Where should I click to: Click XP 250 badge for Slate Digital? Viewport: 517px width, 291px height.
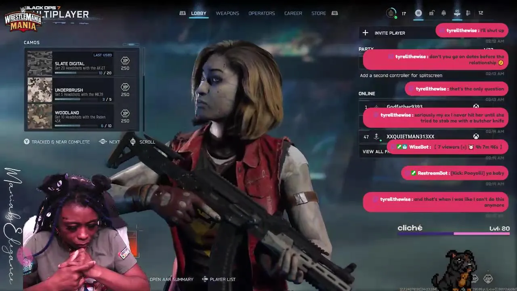tap(125, 63)
